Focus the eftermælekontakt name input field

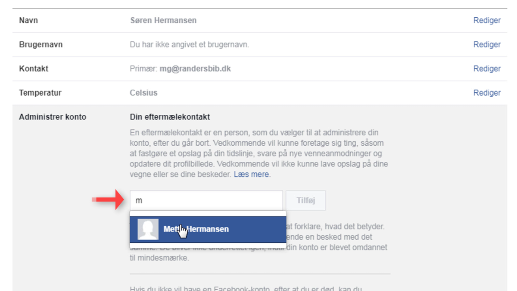206,200
